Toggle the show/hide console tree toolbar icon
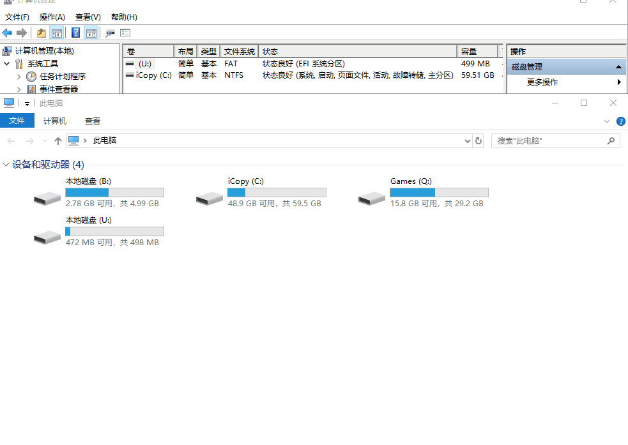The image size is (628, 445). (x=57, y=33)
